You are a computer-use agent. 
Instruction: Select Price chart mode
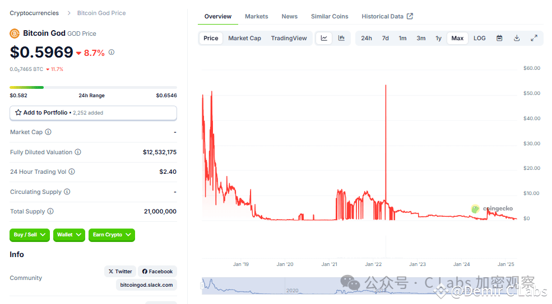tap(211, 38)
